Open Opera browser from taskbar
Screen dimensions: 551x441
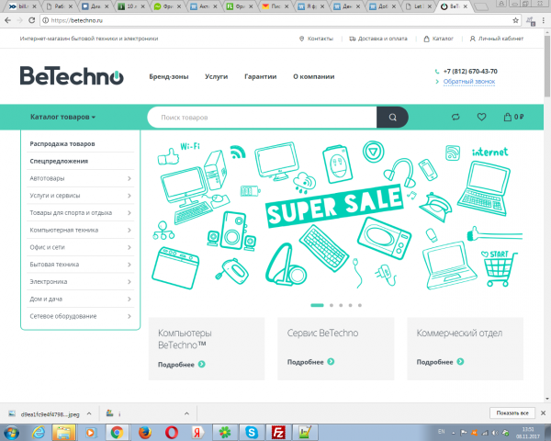point(172,433)
